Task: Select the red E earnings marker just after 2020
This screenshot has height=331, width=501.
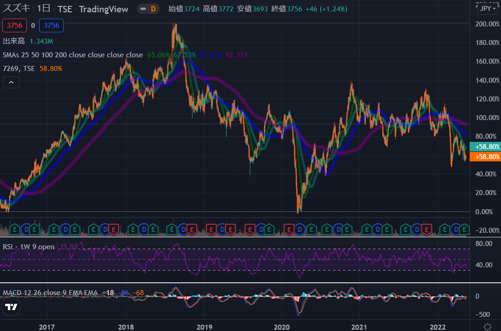Action: point(289,230)
